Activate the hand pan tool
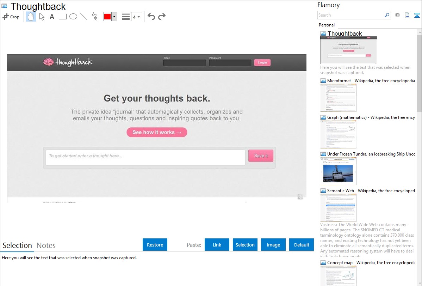This screenshot has height=286, width=422. [x=31, y=17]
